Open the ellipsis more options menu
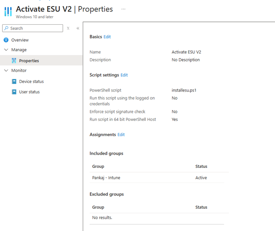The image size is (275, 231). [123, 9]
